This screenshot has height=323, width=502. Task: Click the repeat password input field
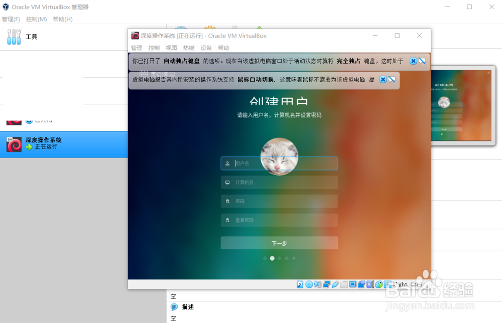279,220
